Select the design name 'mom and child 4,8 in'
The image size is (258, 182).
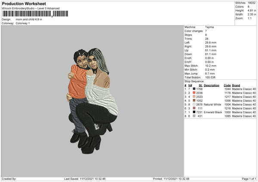29,19
